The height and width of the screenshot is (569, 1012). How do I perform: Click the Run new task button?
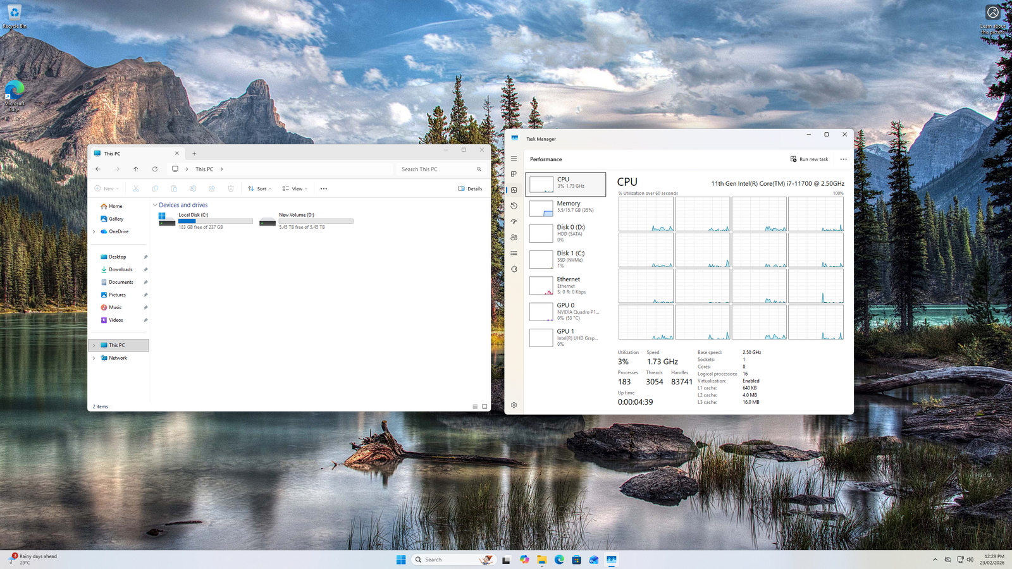[x=809, y=159]
